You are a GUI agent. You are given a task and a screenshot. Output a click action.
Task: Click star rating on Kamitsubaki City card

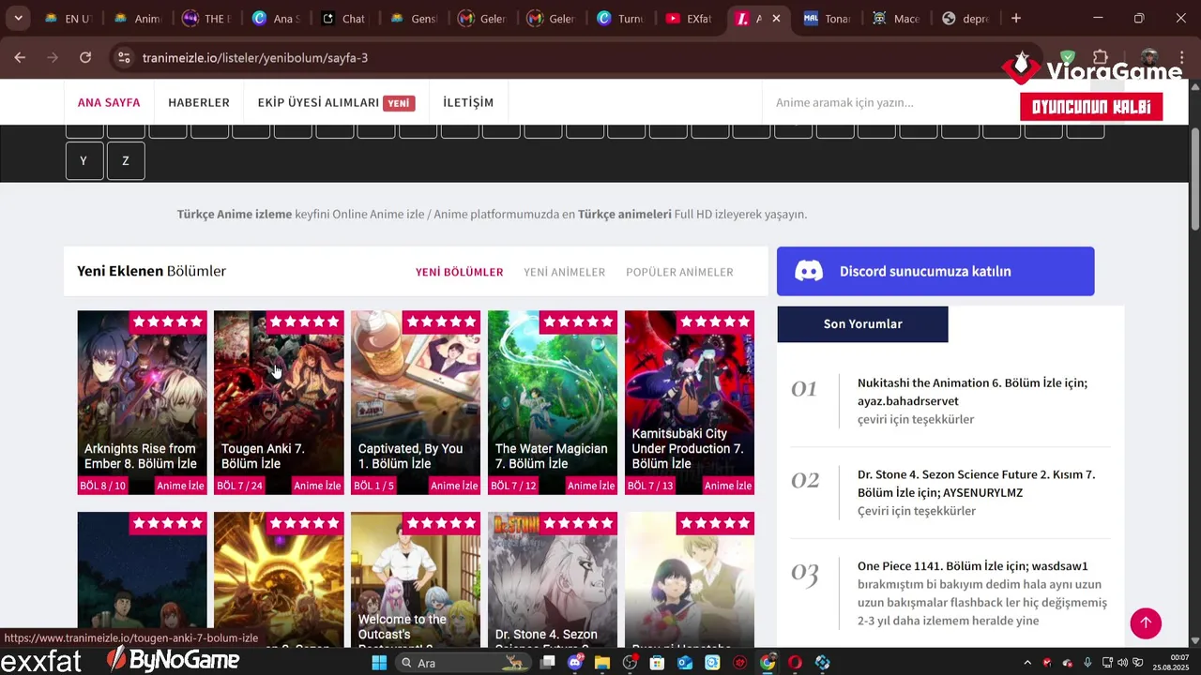[716, 322]
